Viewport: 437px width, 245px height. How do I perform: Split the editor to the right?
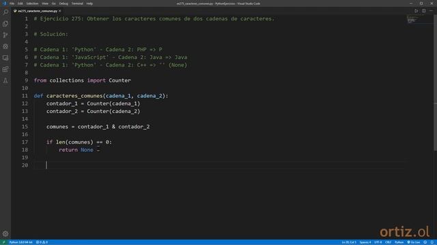[x=423, y=11]
